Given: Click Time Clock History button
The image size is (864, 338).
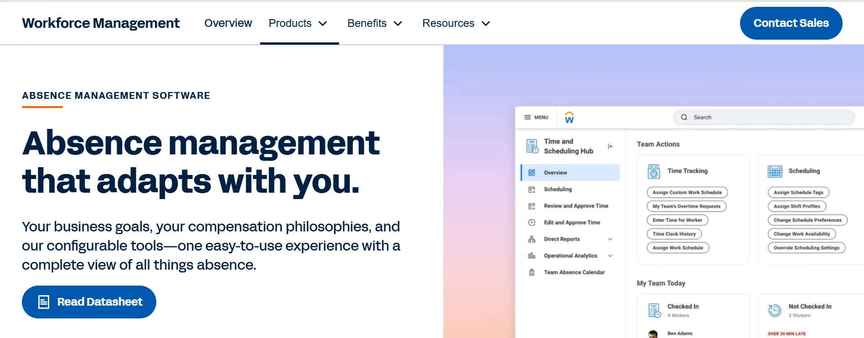Looking at the screenshot, I should [674, 234].
